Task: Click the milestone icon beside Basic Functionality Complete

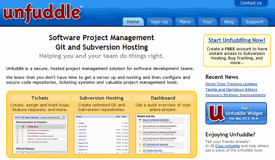Action: coord(140,120)
